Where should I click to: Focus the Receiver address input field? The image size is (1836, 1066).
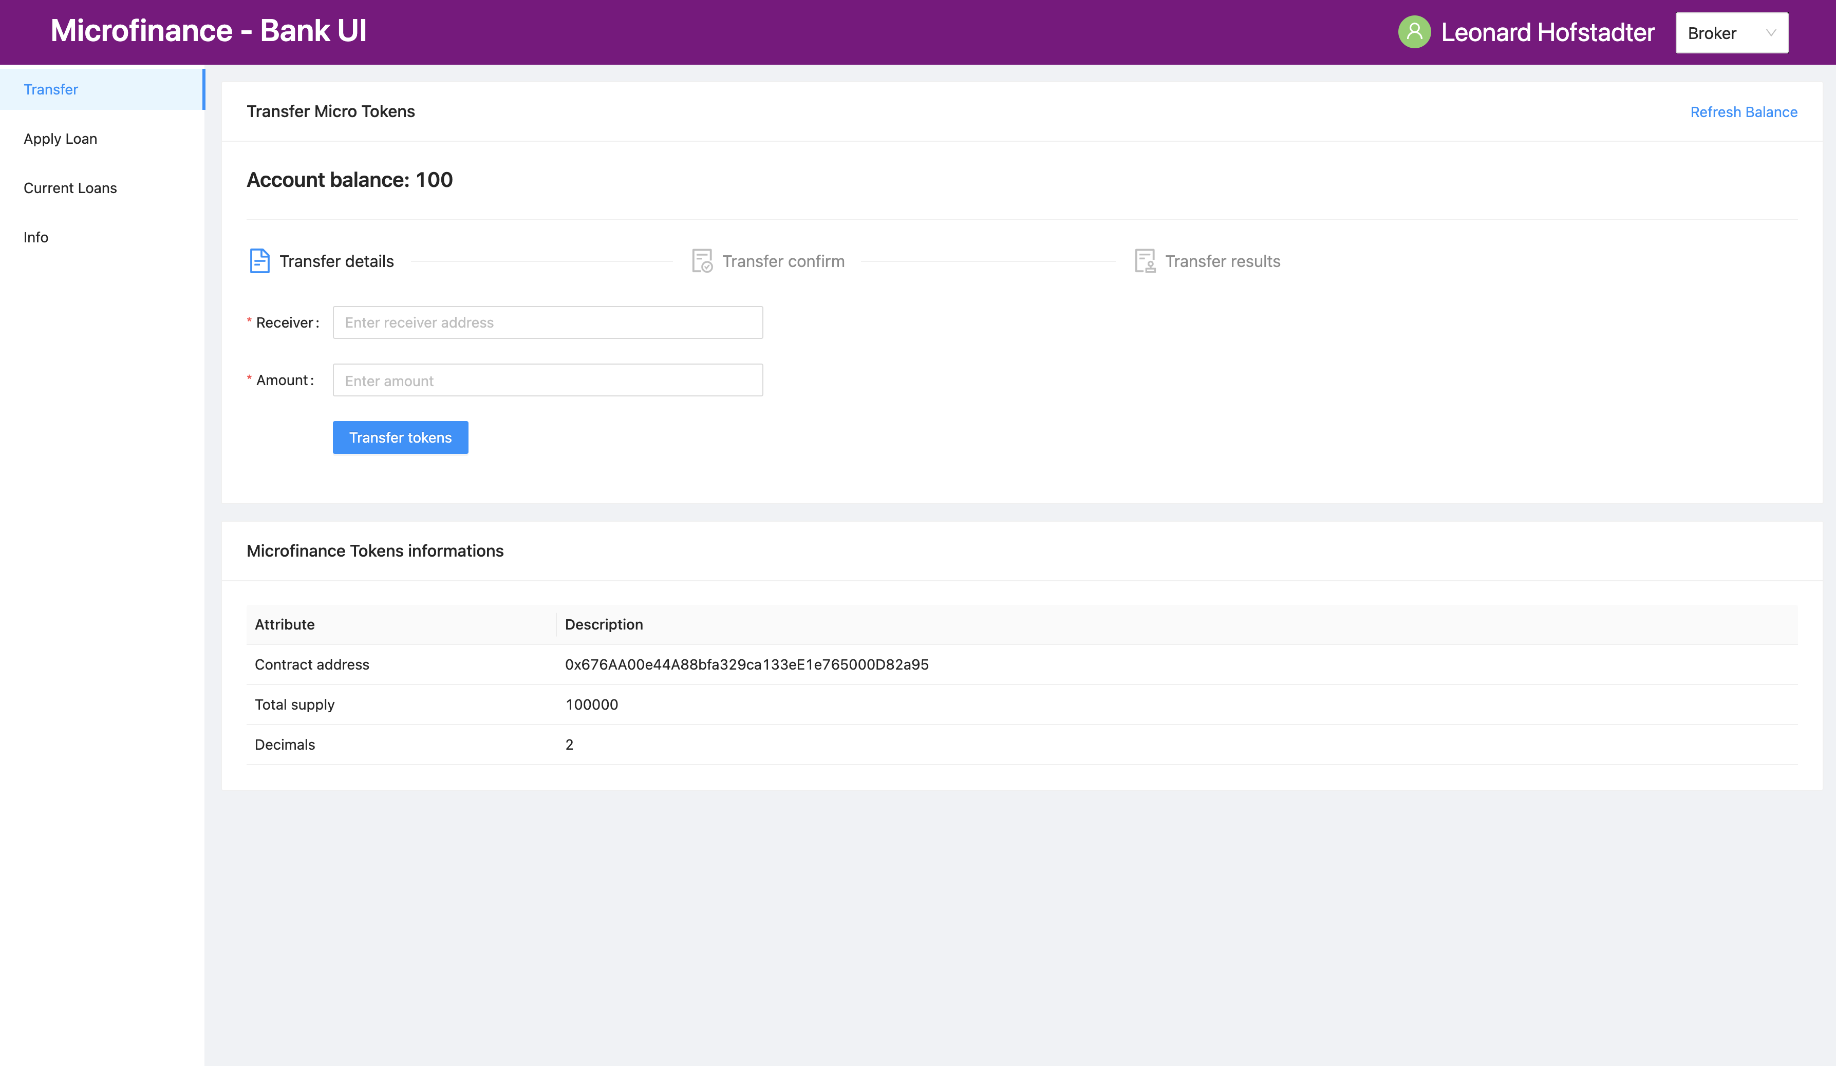tap(548, 322)
